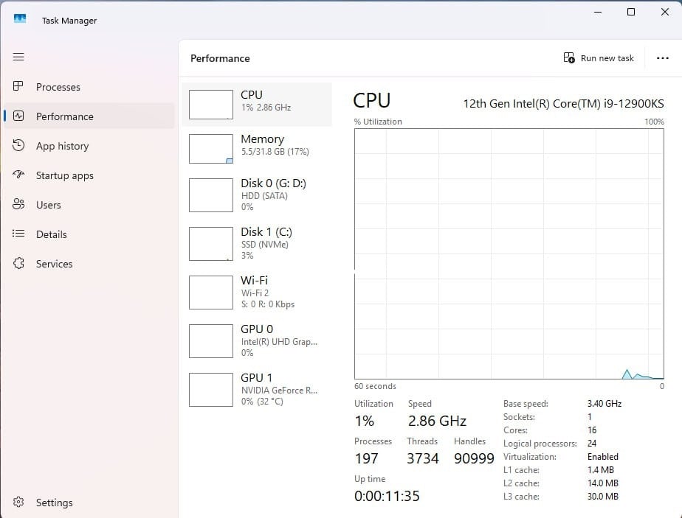The image size is (682, 518).
Task: Click the Performance heartbeat icon
Action: pyautogui.click(x=19, y=116)
